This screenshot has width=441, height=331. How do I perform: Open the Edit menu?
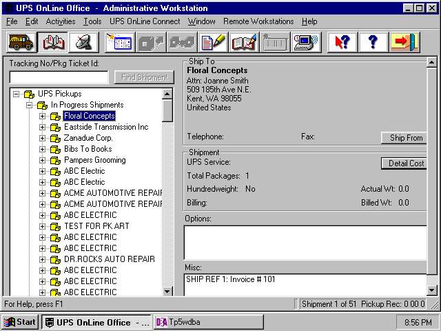32,21
